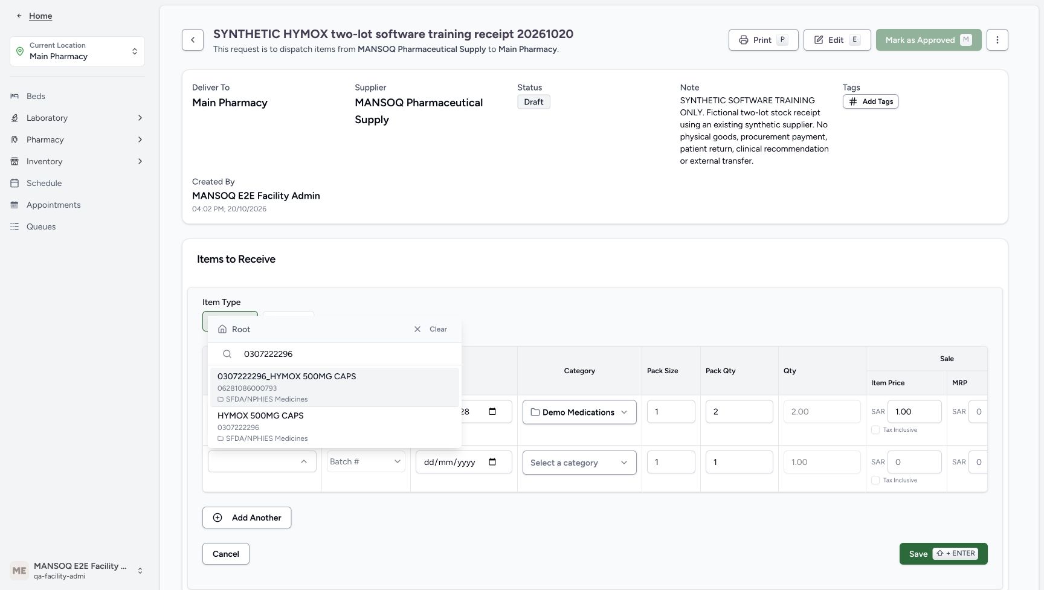Click the item search field containing 0307222296
The height and width of the screenshot is (590, 1044).
click(x=335, y=354)
